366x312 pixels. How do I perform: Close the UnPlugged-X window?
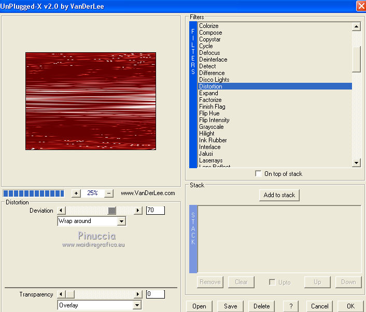tap(361, 6)
